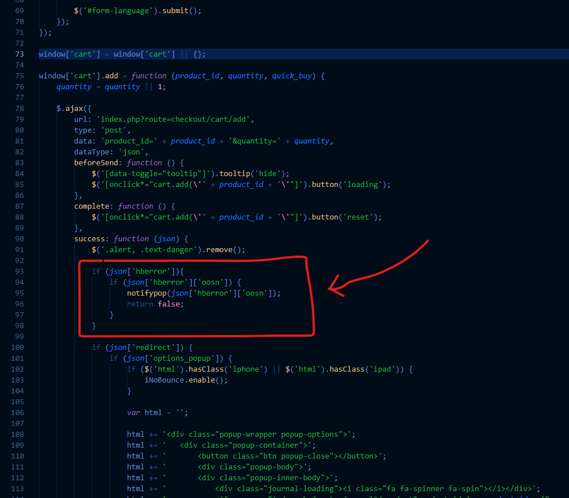This screenshot has height=498, width=569.
Task: Click line number 73 in the gutter
Action: pos(19,54)
